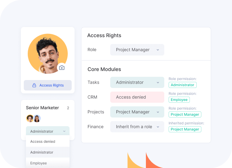Click the Project Manager tag next to Projects

point(185,115)
